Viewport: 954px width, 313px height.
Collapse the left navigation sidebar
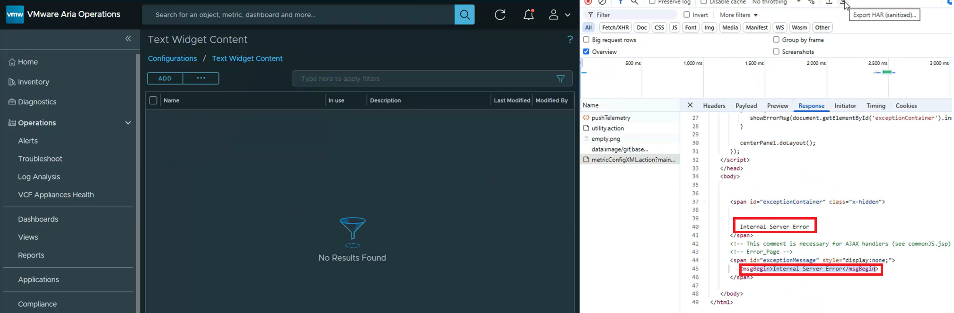pyautogui.click(x=128, y=39)
